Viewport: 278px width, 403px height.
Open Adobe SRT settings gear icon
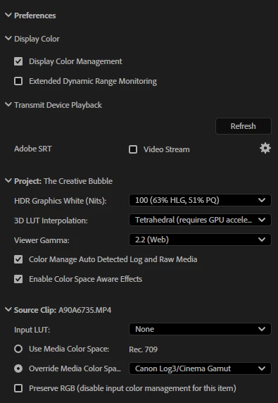pos(265,148)
